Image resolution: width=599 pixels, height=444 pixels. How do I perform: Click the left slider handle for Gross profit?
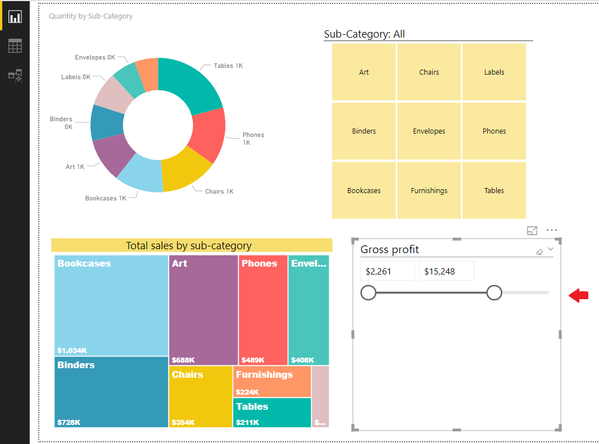tap(368, 292)
